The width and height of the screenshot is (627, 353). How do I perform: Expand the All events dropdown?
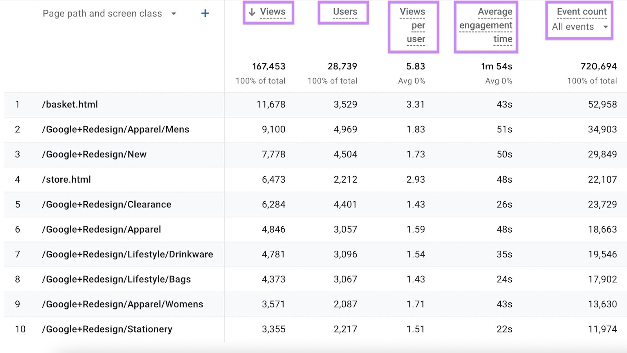click(x=605, y=27)
